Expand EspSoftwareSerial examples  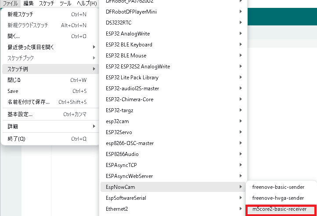174,198
